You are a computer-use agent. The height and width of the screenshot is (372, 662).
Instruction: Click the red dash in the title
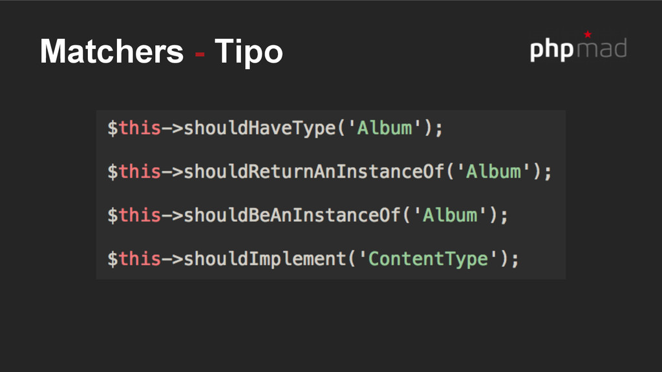[x=200, y=54]
